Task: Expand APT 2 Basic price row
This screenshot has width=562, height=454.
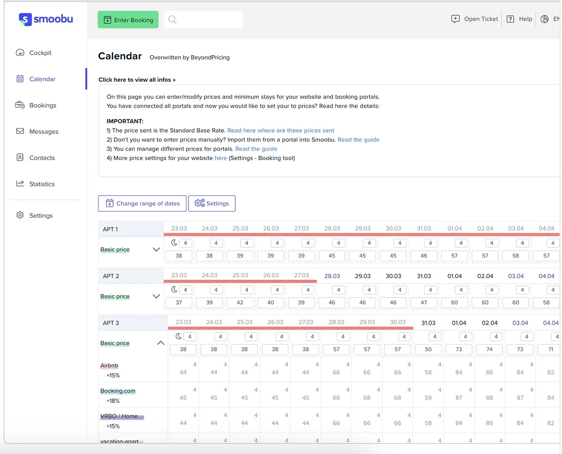Action: click(156, 296)
